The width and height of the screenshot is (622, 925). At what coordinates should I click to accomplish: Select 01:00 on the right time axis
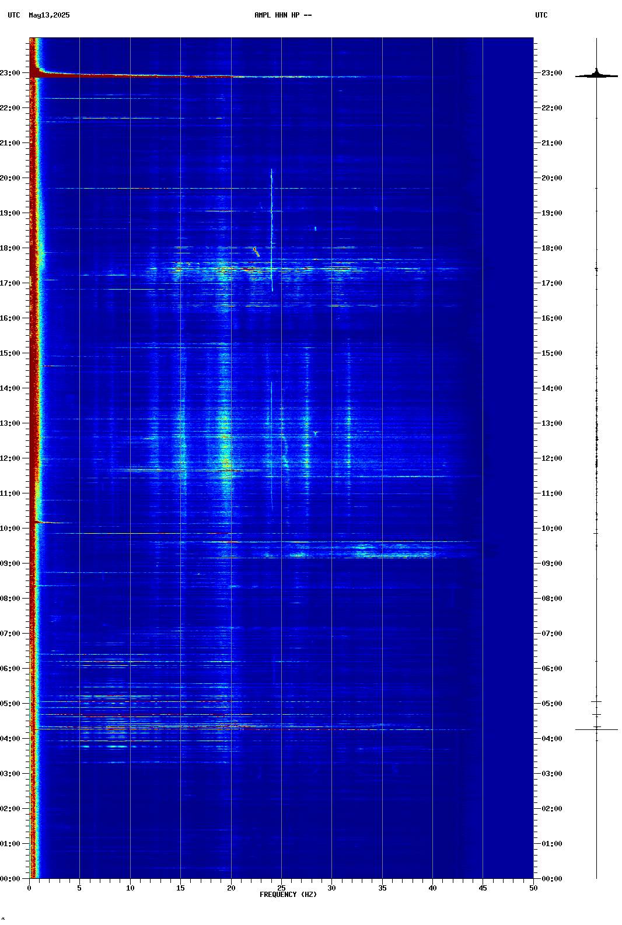point(552,844)
